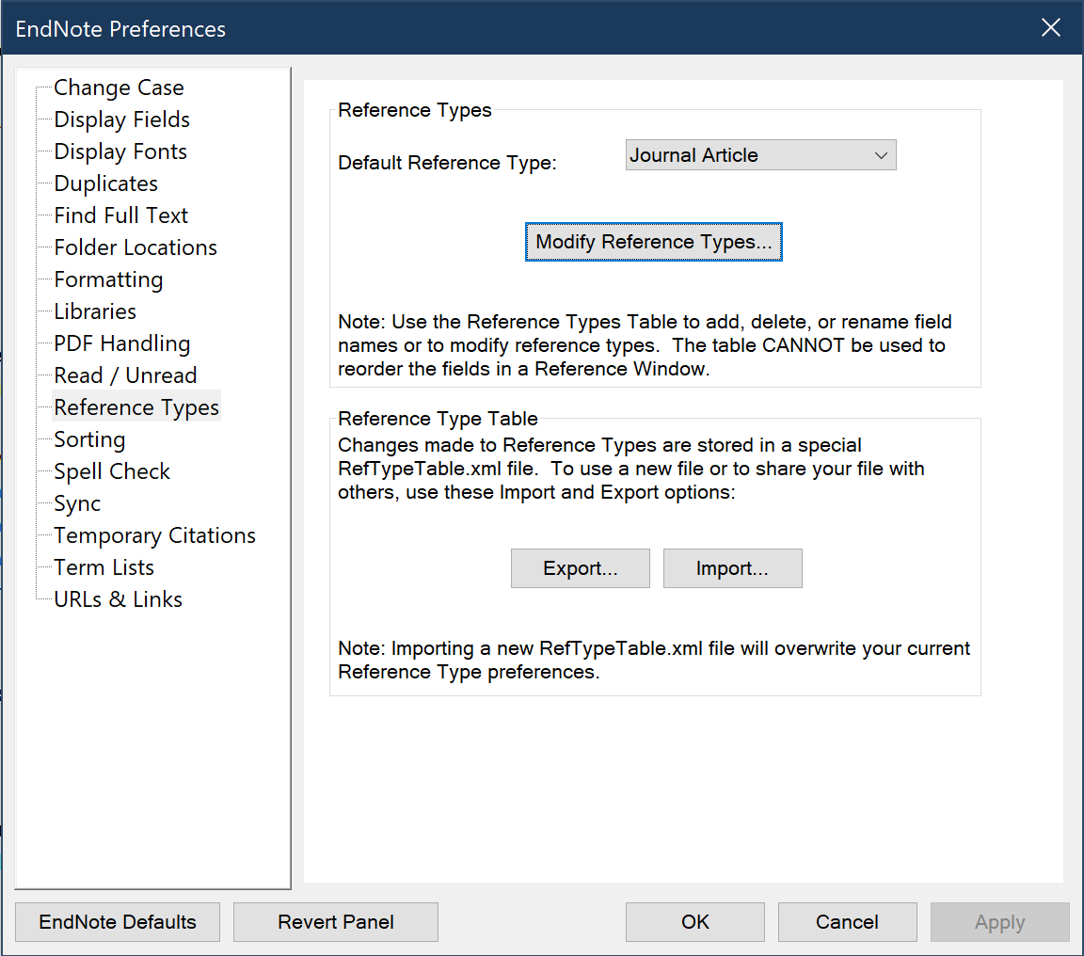1084x956 pixels.
Task: Select Formatting in preference list
Action: pos(108,279)
